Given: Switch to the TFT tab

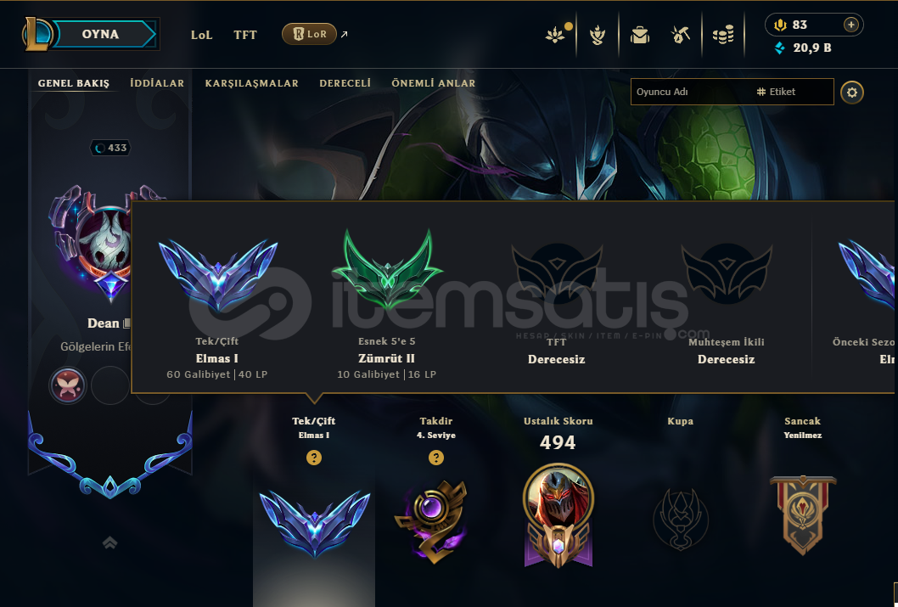Looking at the screenshot, I should [x=245, y=35].
